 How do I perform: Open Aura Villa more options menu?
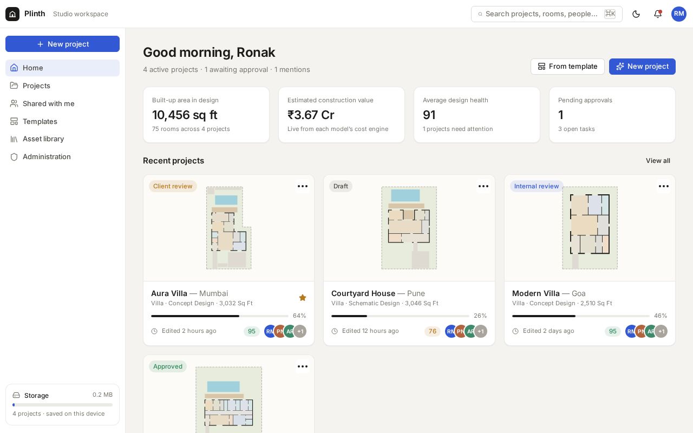point(303,186)
